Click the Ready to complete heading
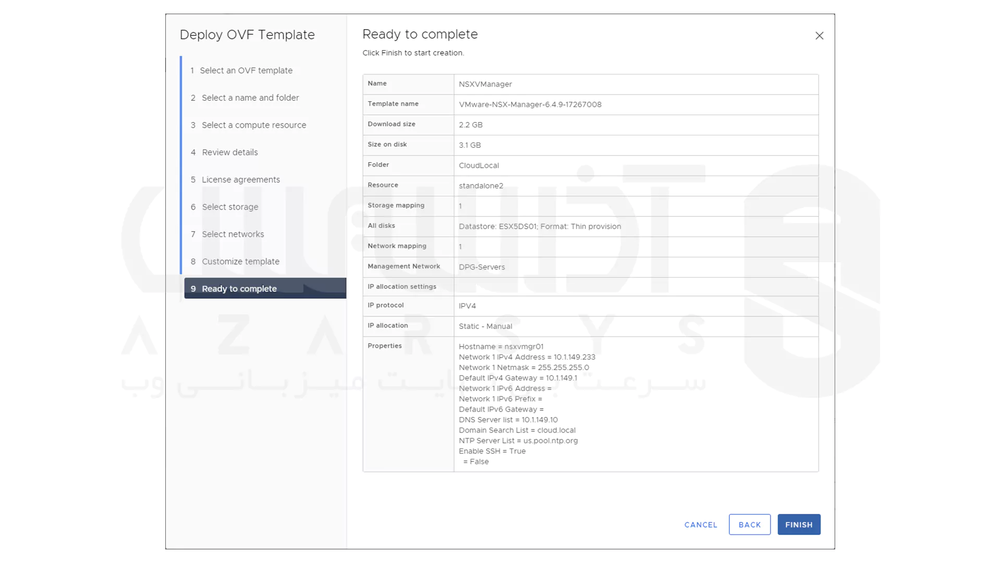Viewport: 1001px width, 563px height. coord(420,34)
